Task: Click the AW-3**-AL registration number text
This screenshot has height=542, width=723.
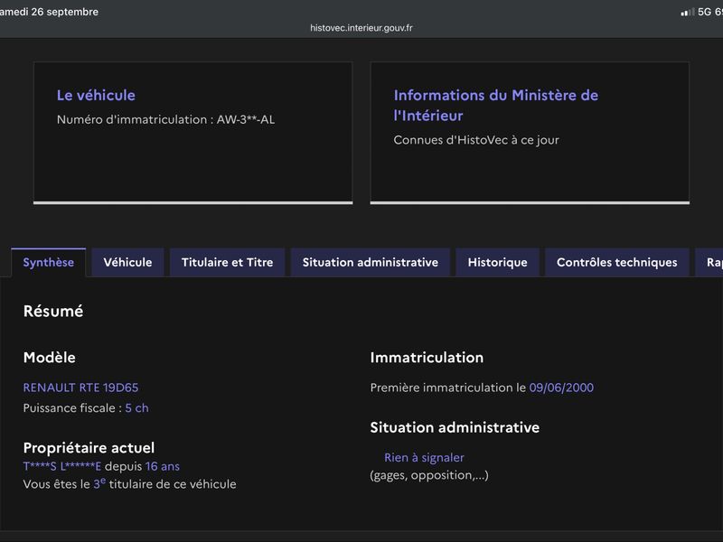Action: click(246, 119)
